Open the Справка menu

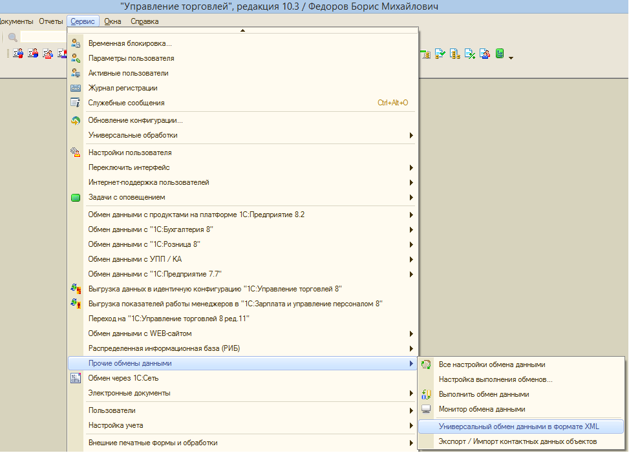click(144, 21)
